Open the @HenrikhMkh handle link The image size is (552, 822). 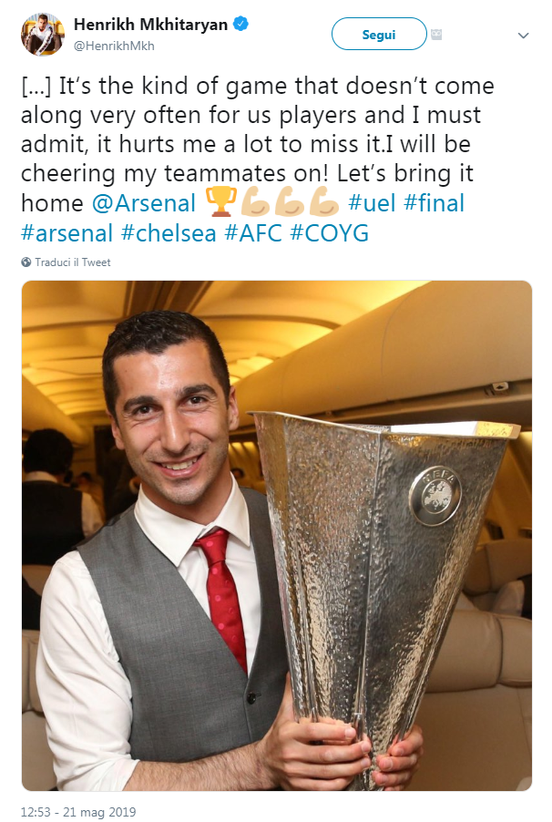[x=114, y=46]
